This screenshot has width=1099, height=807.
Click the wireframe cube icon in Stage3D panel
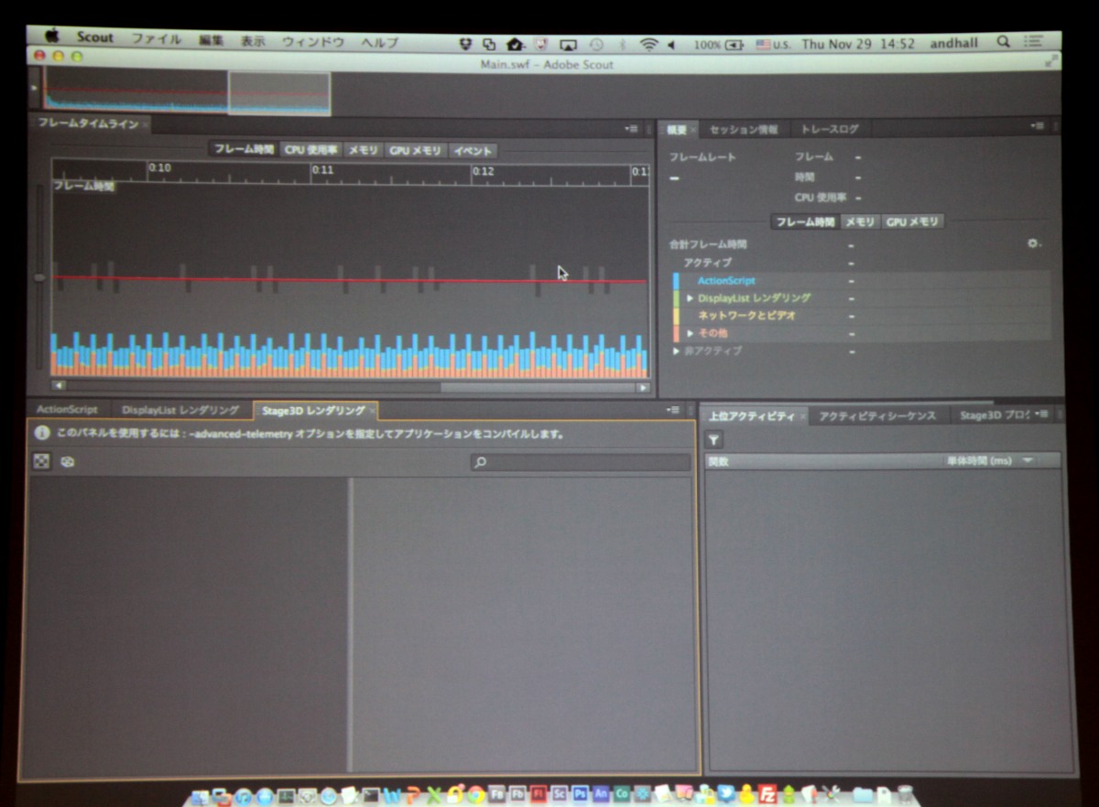pyautogui.click(x=67, y=462)
